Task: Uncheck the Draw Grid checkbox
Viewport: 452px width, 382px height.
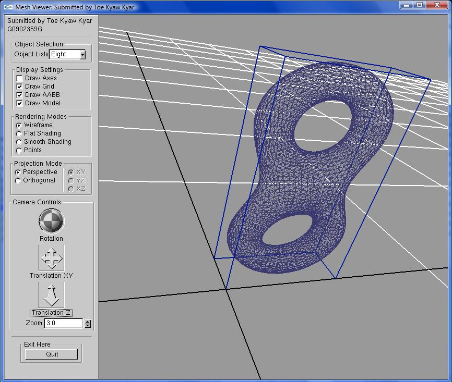Action: coord(19,87)
